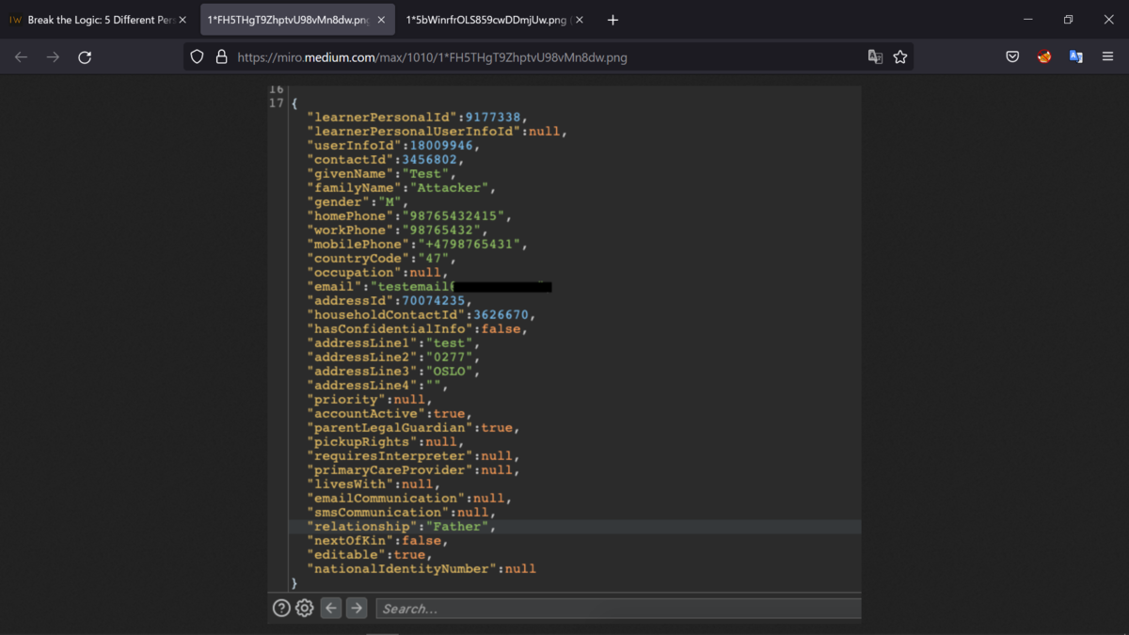Click the next match arrow button
The height and width of the screenshot is (635, 1129).
pyautogui.click(x=357, y=608)
